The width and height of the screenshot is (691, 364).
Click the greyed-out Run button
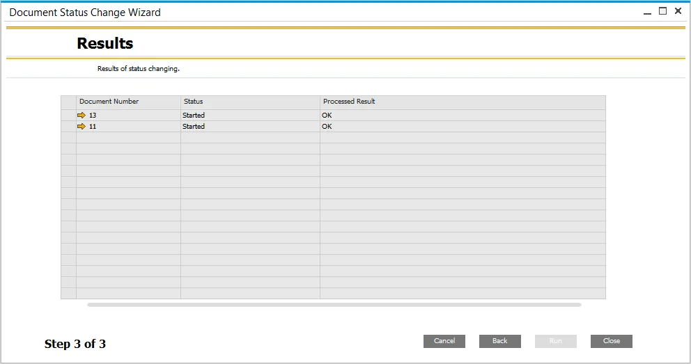click(555, 341)
